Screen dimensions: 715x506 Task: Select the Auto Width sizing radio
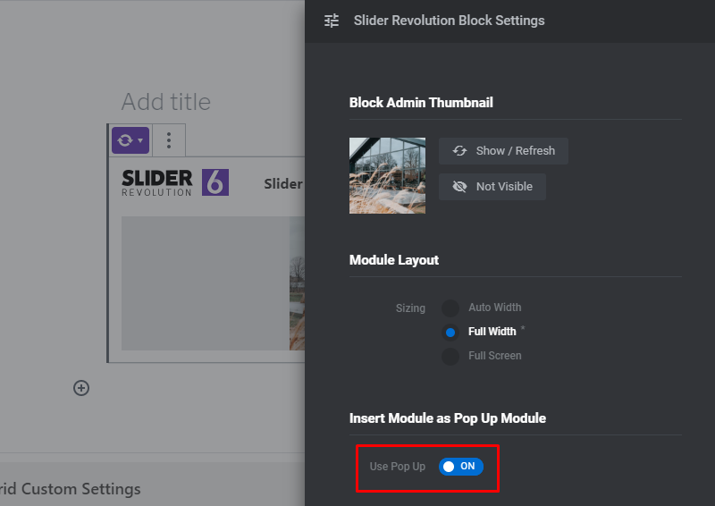tap(450, 308)
